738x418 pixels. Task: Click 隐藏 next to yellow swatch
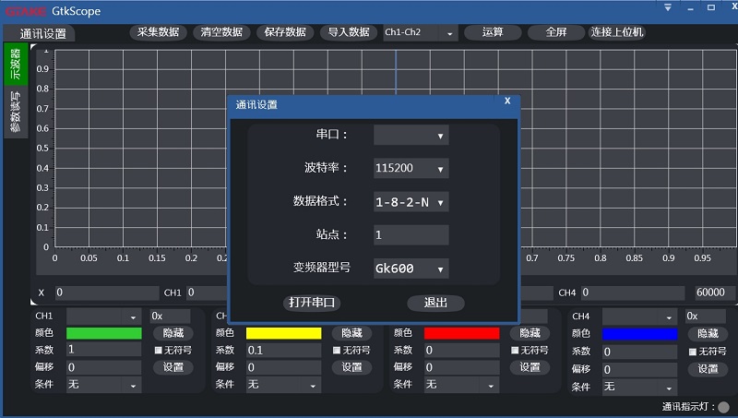click(x=351, y=333)
